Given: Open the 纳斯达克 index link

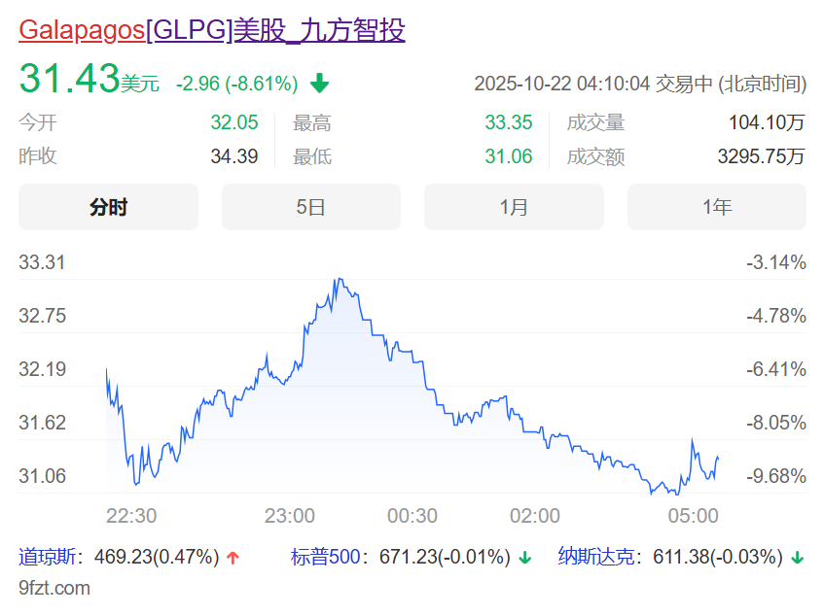Looking at the screenshot, I should pos(596,557).
